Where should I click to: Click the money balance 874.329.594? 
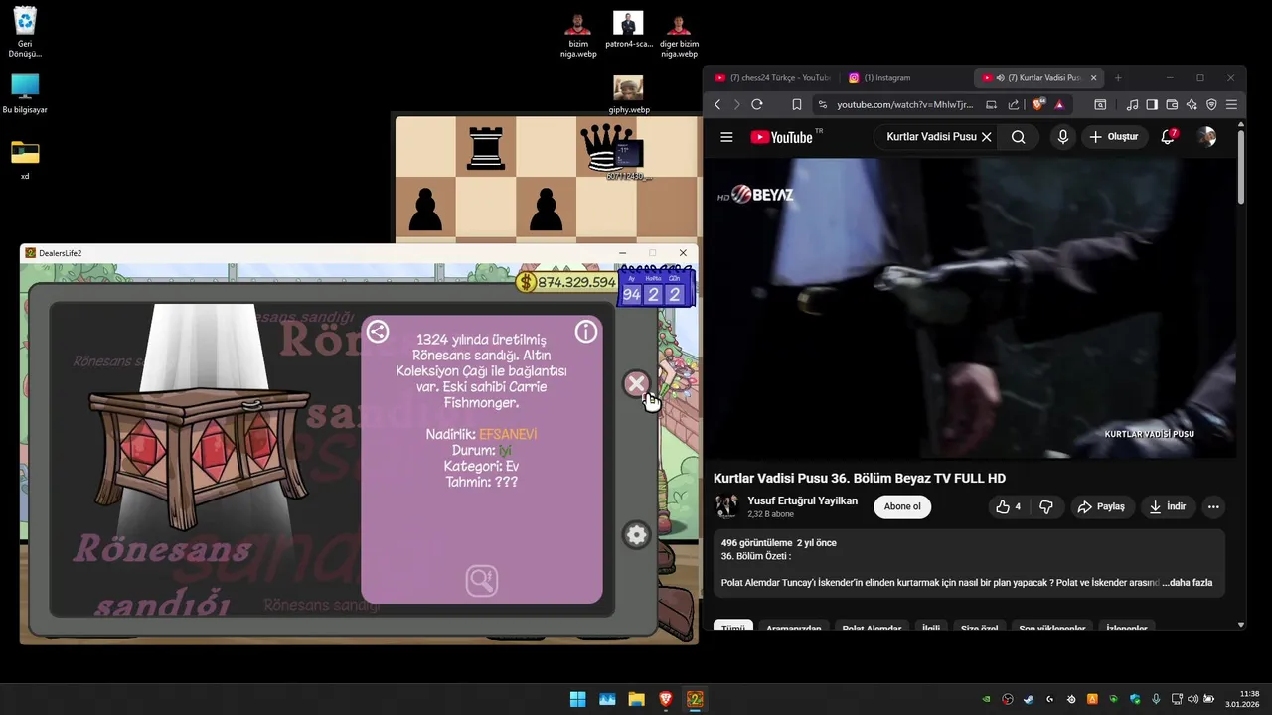point(566,282)
